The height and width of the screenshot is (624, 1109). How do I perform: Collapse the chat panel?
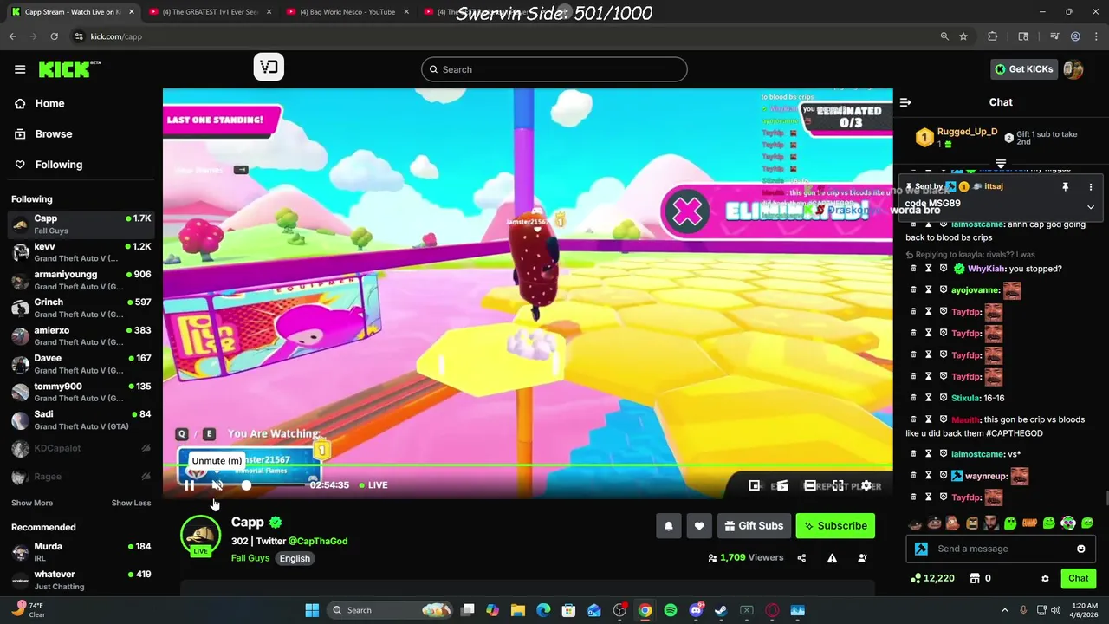point(905,102)
